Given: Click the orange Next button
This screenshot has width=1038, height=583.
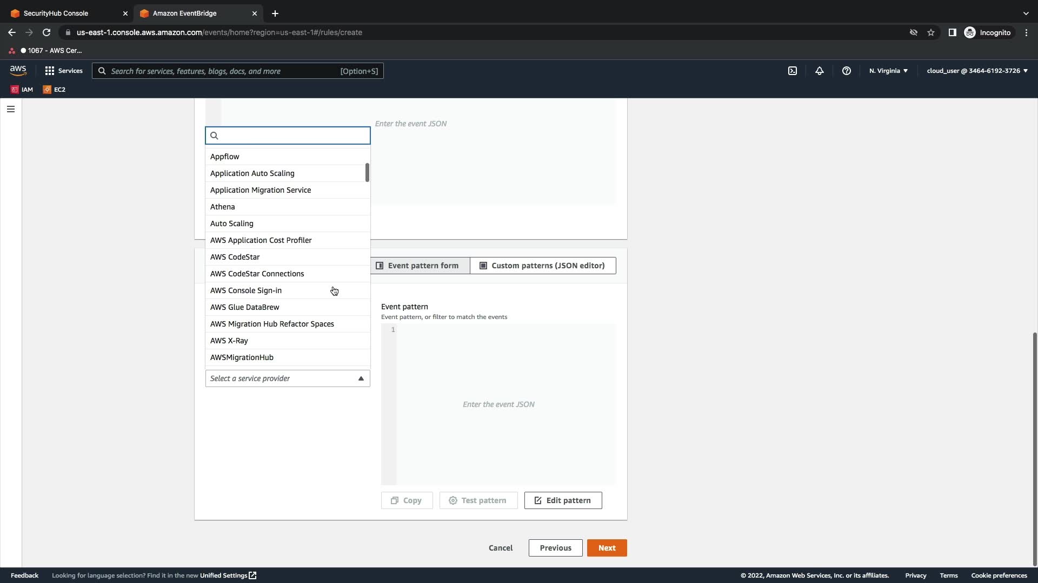Looking at the screenshot, I should (607, 548).
